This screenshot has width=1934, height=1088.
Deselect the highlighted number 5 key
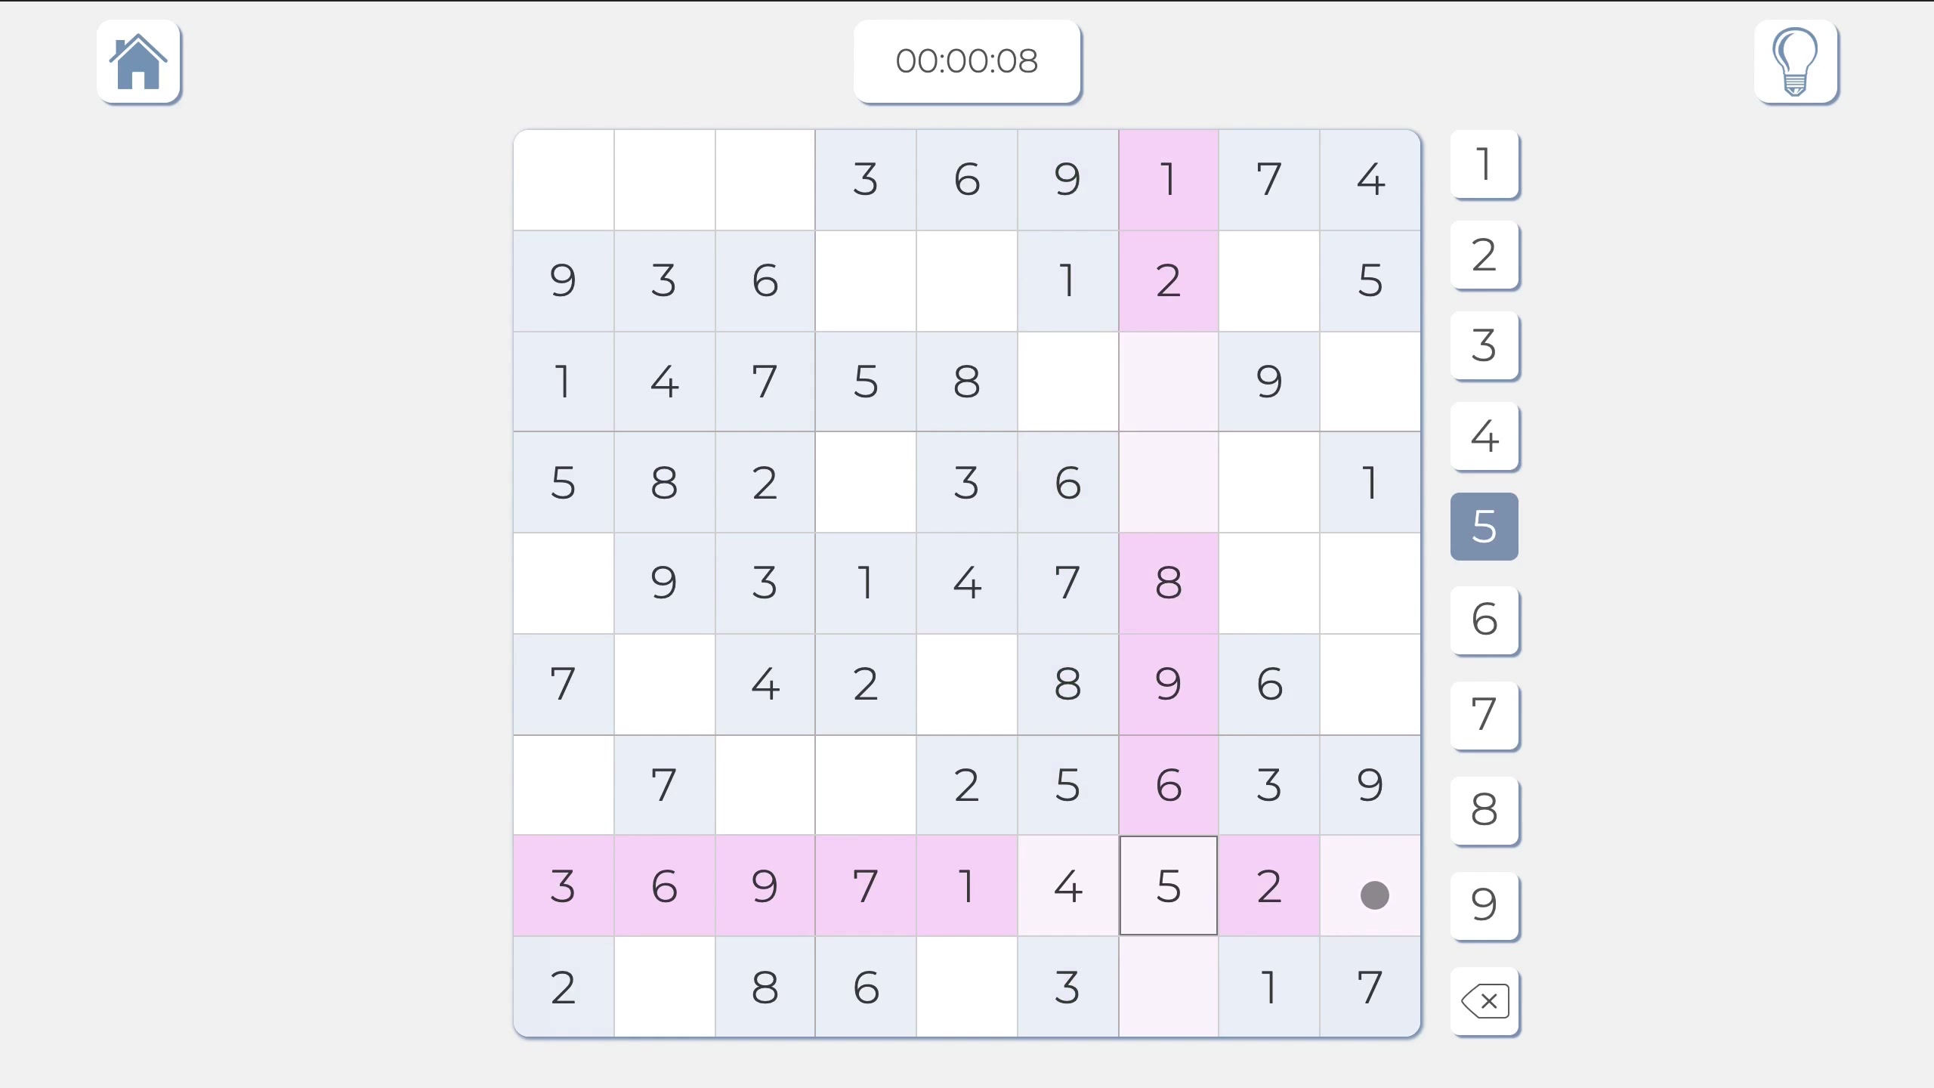click(1484, 526)
